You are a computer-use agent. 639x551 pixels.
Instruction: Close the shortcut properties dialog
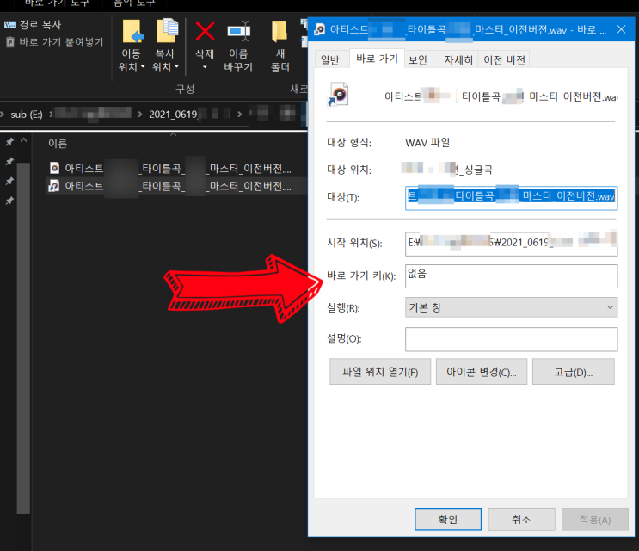click(x=621, y=29)
